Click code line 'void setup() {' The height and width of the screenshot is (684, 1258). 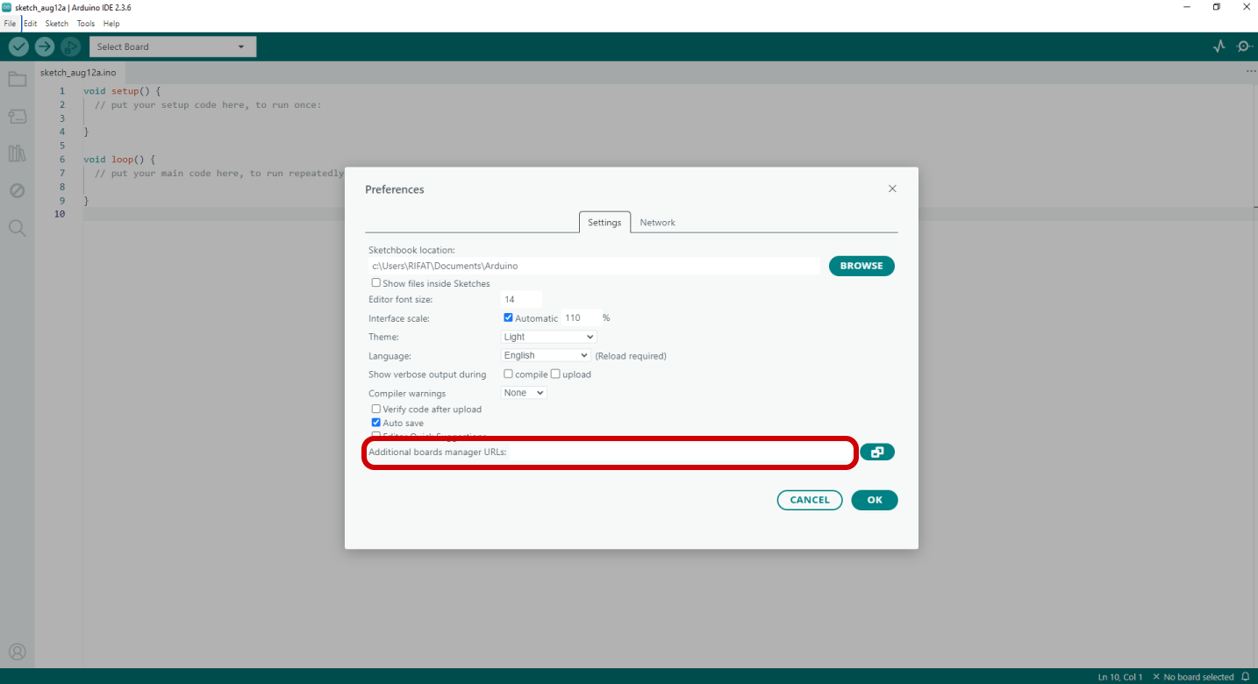click(x=122, y=91)
